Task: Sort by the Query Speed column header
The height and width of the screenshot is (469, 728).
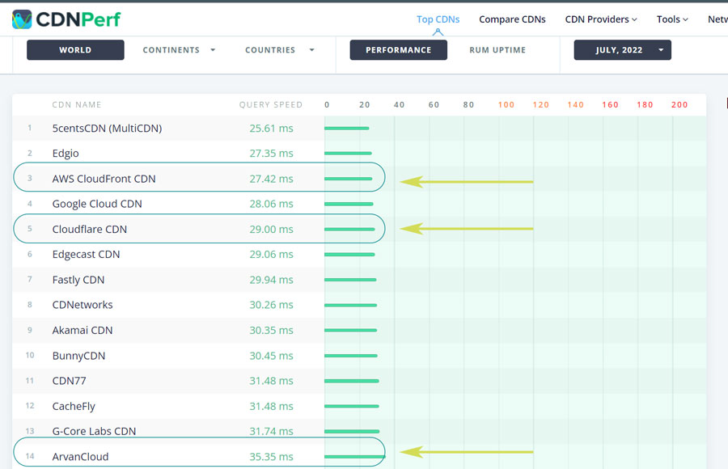Action: (x=271, y=105)
